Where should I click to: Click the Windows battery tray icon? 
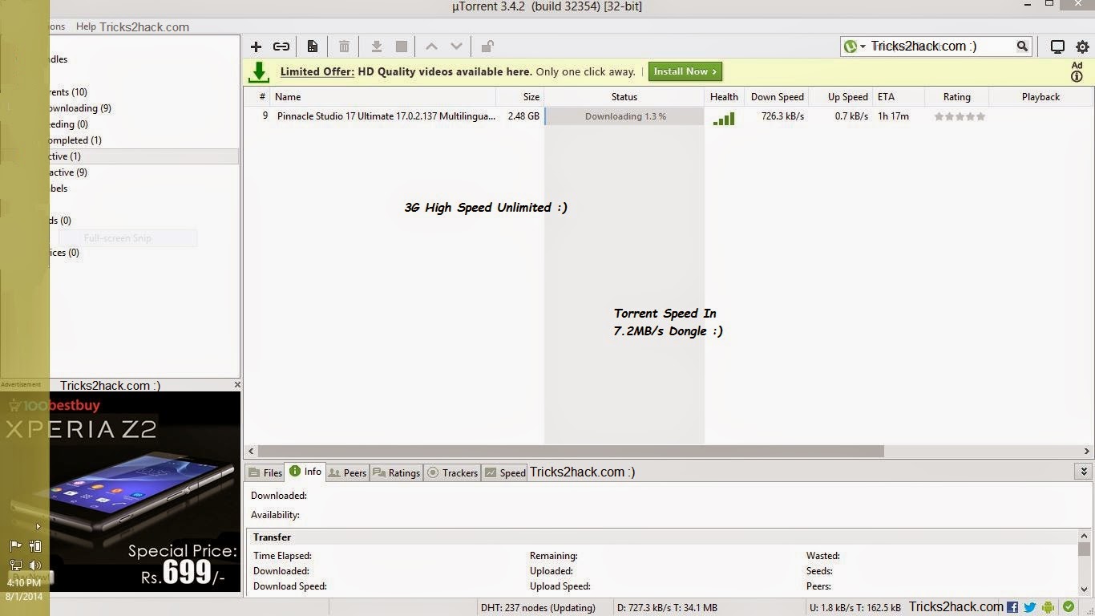pos(34,545)
